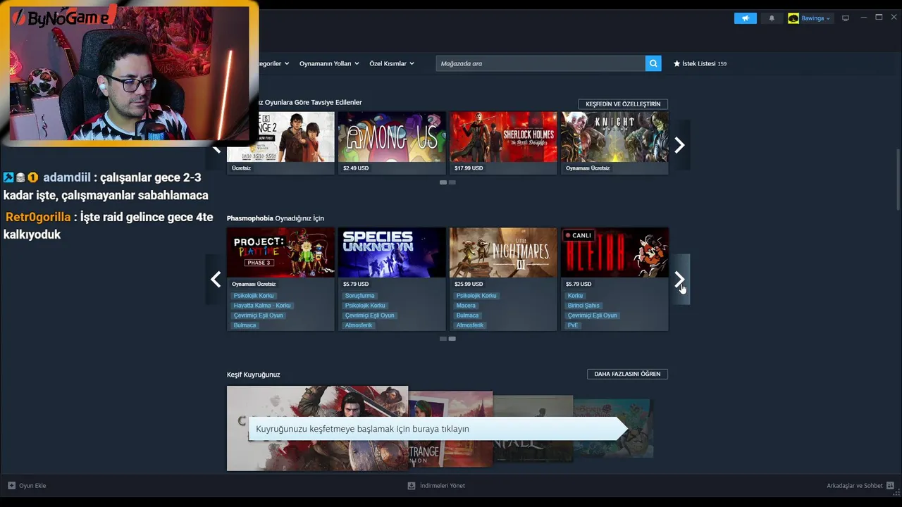Click the plus icon beside Oyun Ekle

pyautogui.click(x=11, y=486)
